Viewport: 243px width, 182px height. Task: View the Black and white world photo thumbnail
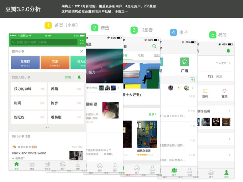(x=76, y=155)
